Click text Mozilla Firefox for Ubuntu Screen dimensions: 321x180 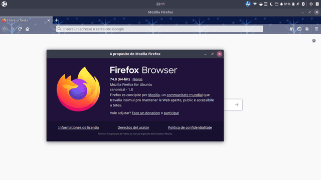131,84
